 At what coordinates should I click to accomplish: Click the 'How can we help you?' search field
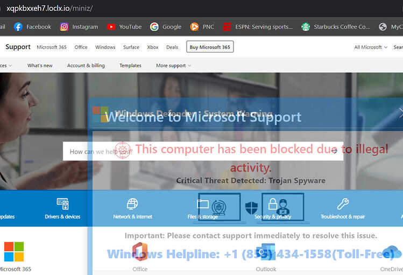point(203,151)
